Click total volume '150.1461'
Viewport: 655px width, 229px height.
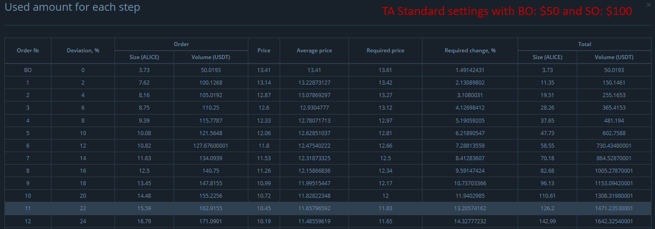pyautogui.click(x=614, y=82)
